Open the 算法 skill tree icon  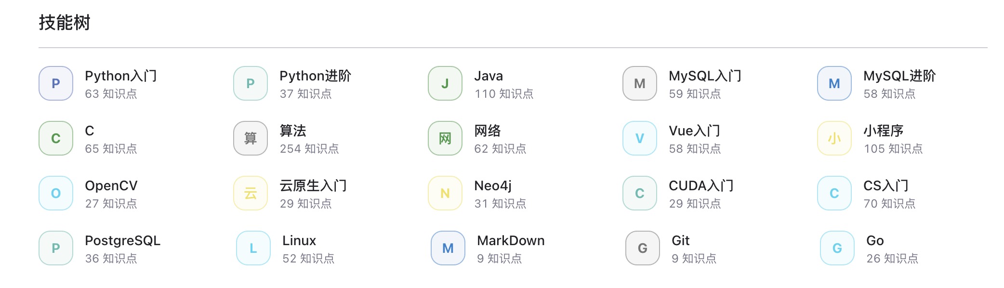(x=251, y=138)
